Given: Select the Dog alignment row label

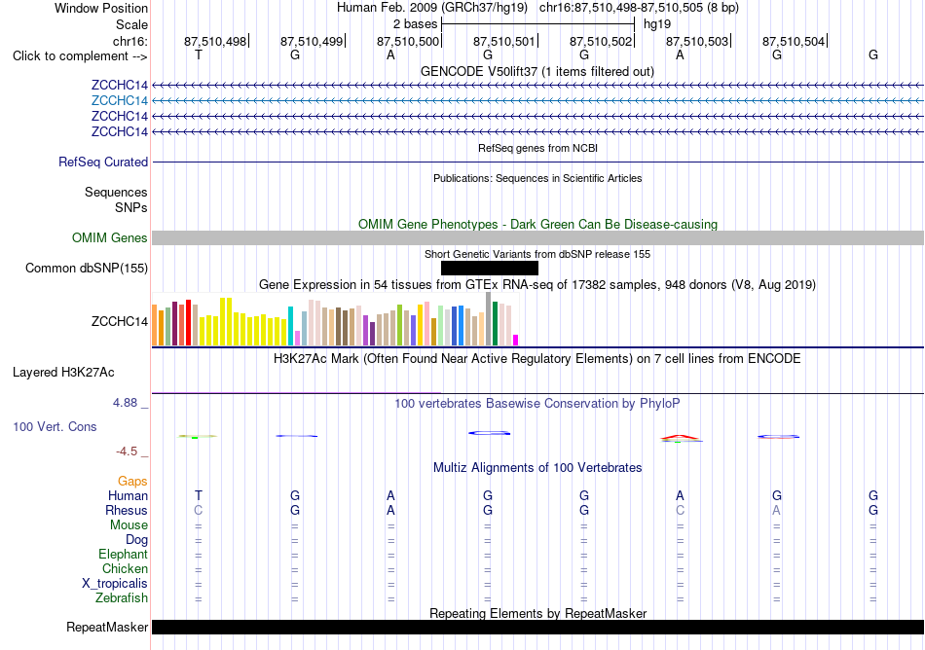Looking at the screenshot, I should click(136, 540).
